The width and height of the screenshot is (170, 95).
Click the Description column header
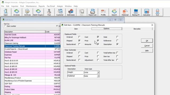[25, 32]
